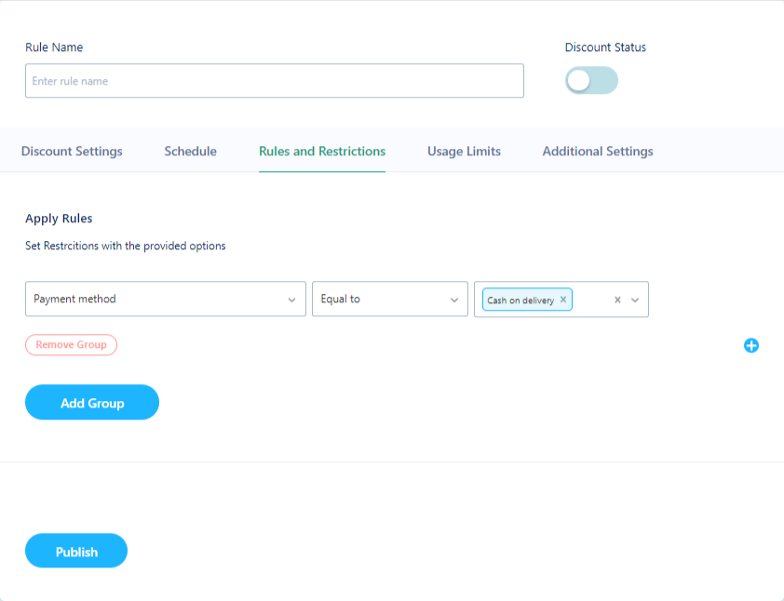This screenshot has width=784, height=601.
Task: Click the Payment method dropdown arrow
Action: (291, 300)
